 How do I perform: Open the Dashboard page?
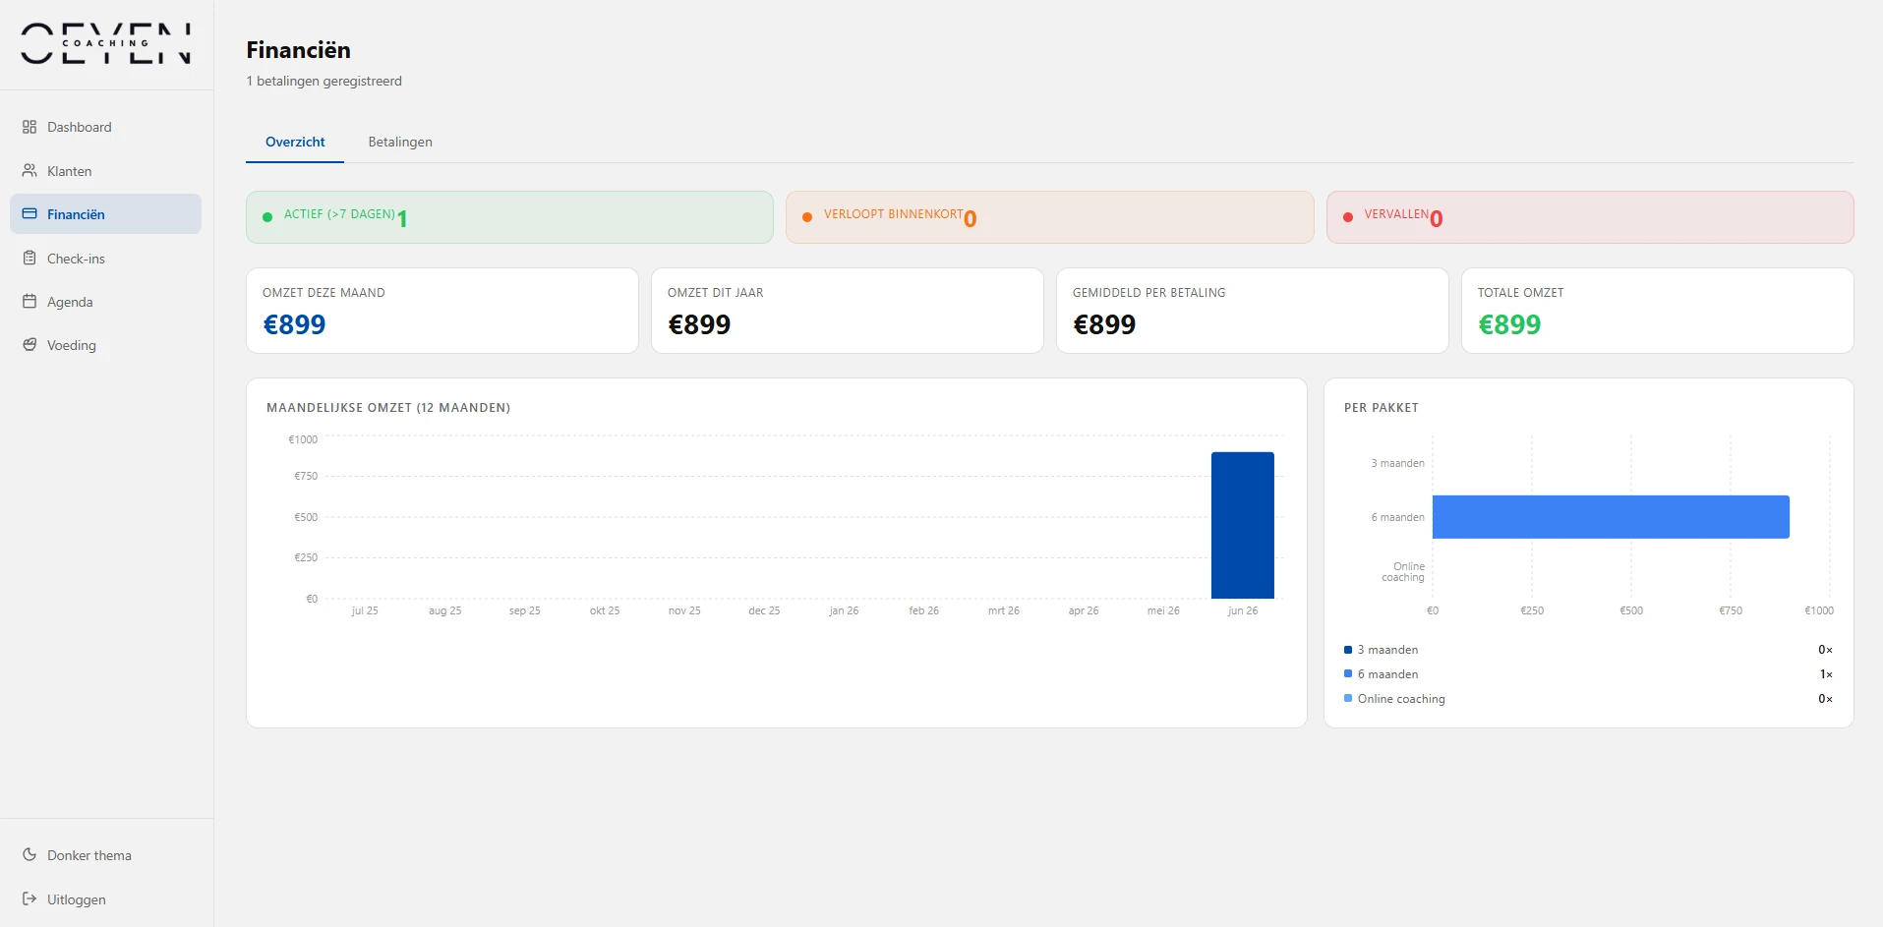pyautogui.click(x=106, y=127)
